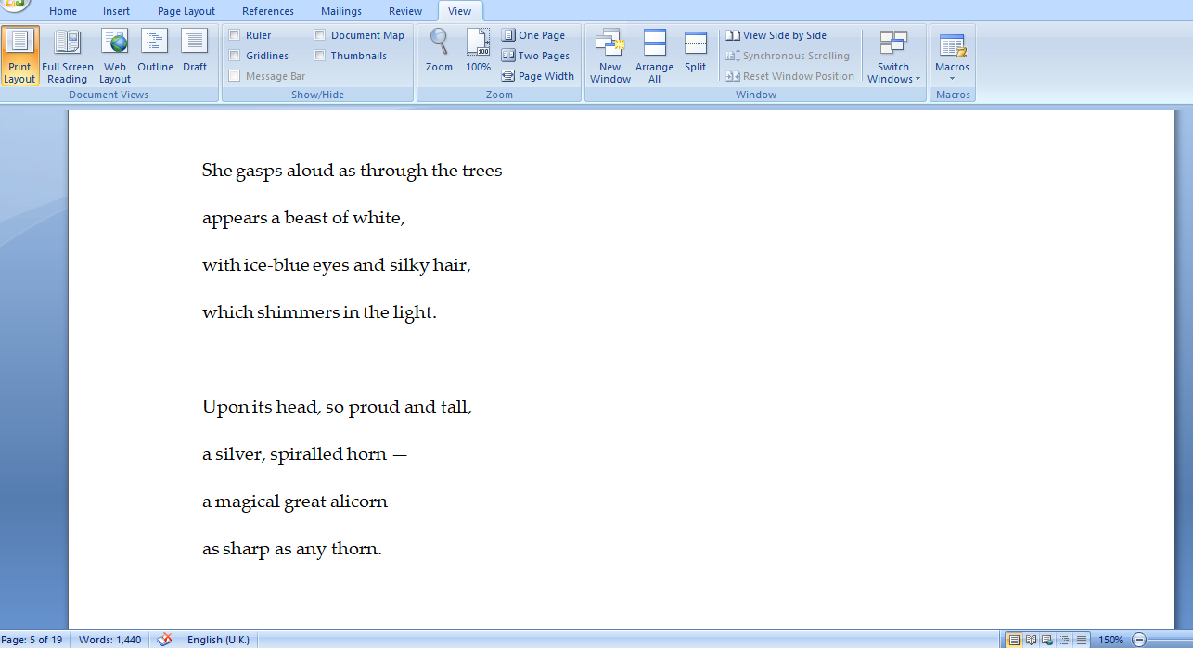Image resolution: width=1193 pixels, height=648 pixels.
Task: Status bar Print Layout view icon
Action: point(1014,640)
